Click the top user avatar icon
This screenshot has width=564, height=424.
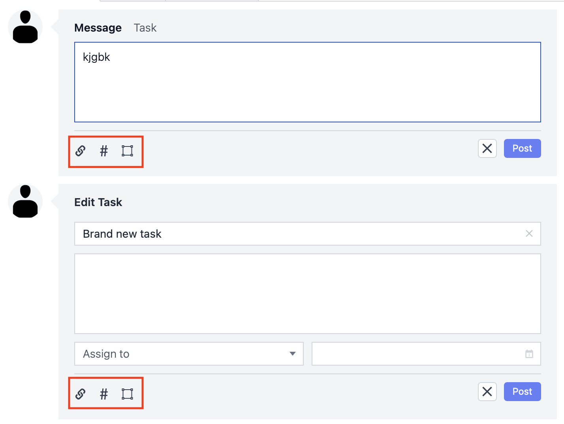pos(25,26)
